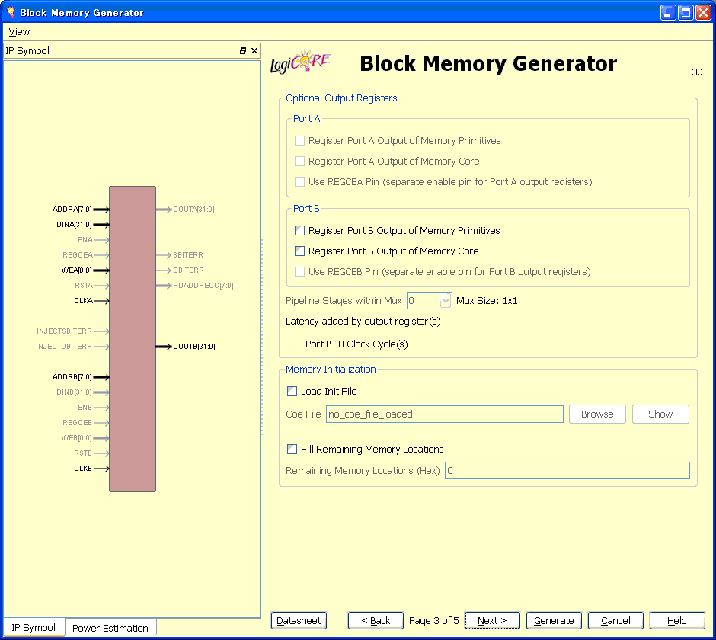Maximize the Block Memory Generator window
Screen dimensions: 716x640
(x=686, y=12)
